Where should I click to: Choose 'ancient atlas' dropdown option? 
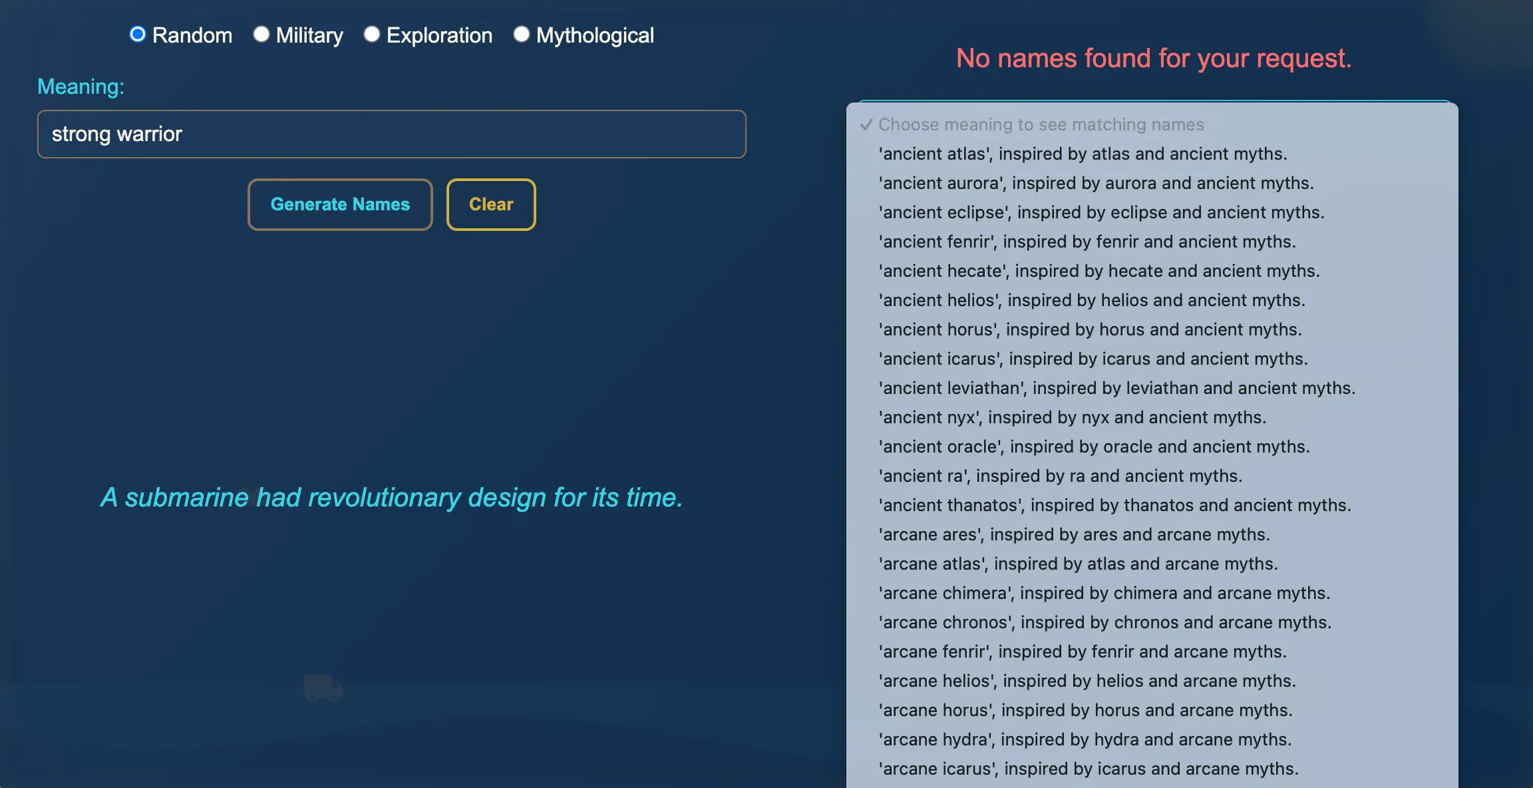click(x=1083, y=154)
